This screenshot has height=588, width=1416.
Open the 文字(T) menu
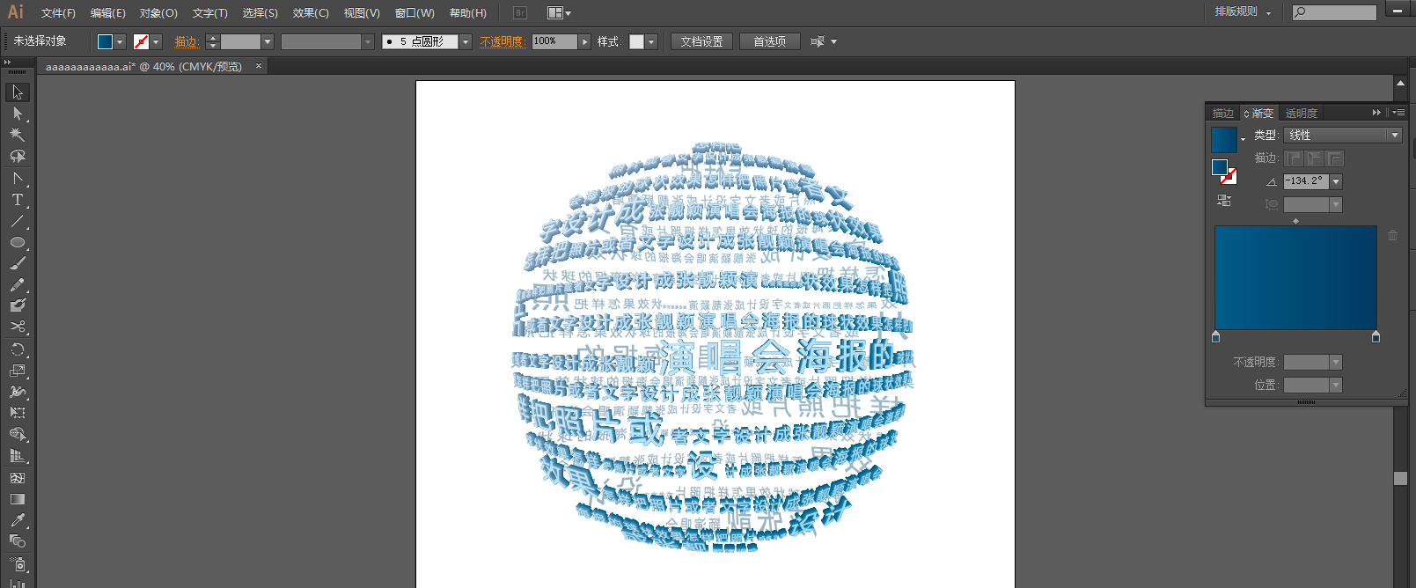(x=209, y=13)
